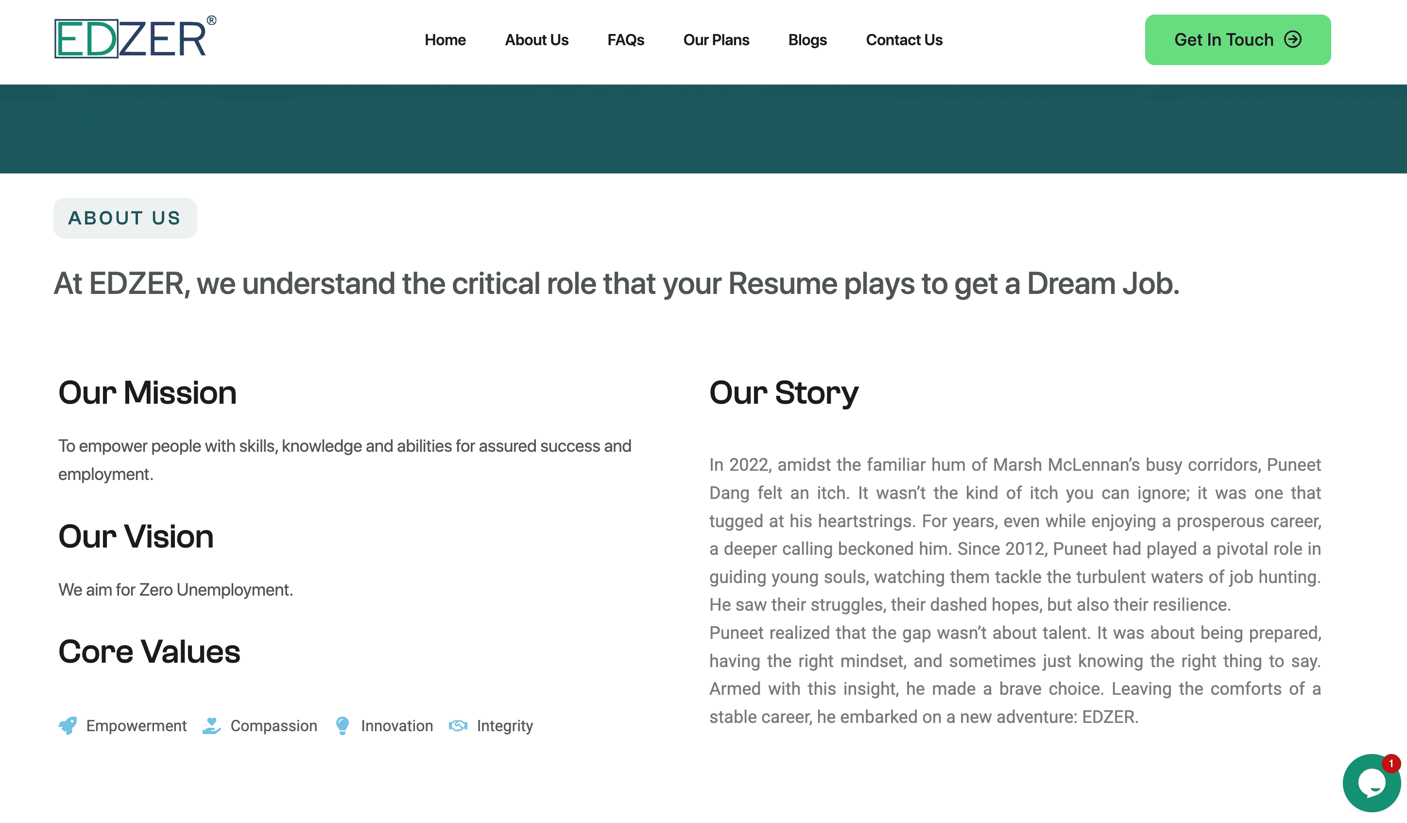This screenshot has height=823, width=1407.
Task: Click the Innovation lightbulb icon
Action: (342, 725)
